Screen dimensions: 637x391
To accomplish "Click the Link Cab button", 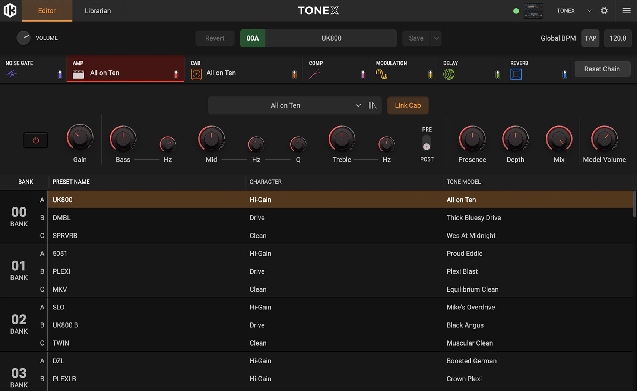I will click(408, 105).
